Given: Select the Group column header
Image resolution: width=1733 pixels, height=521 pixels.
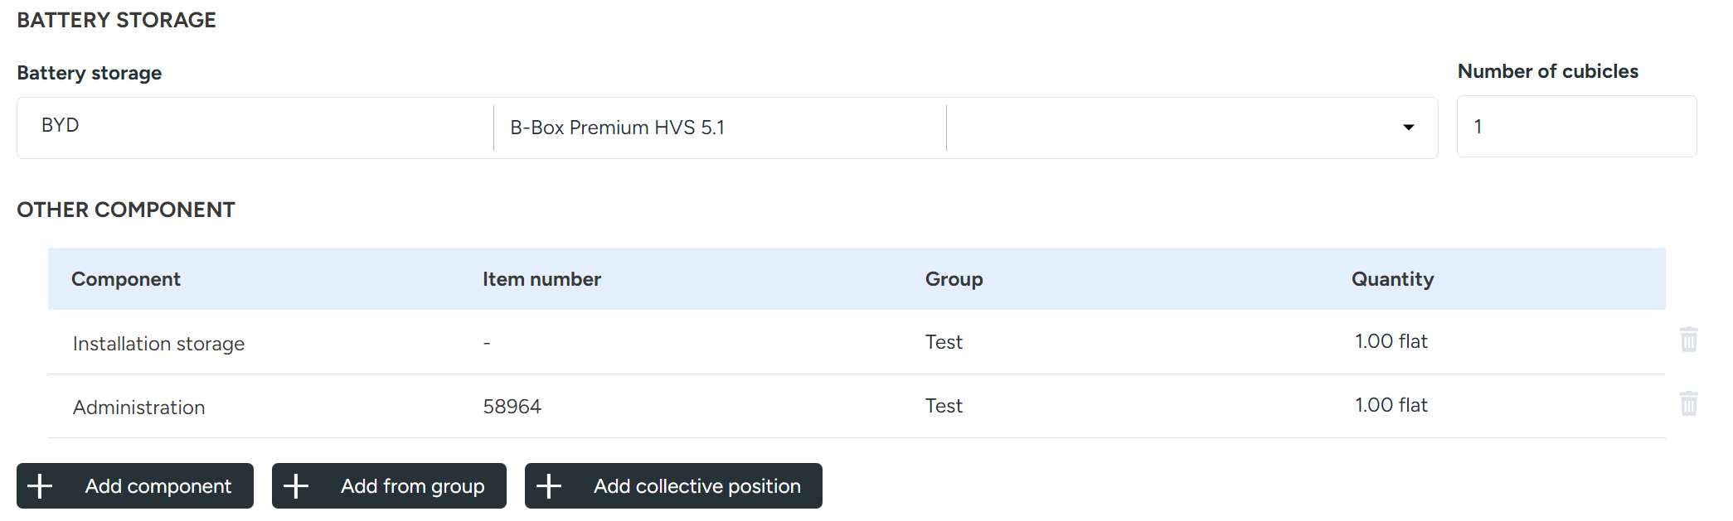Looking at the screenshot, I should click(x=954, y=279).
